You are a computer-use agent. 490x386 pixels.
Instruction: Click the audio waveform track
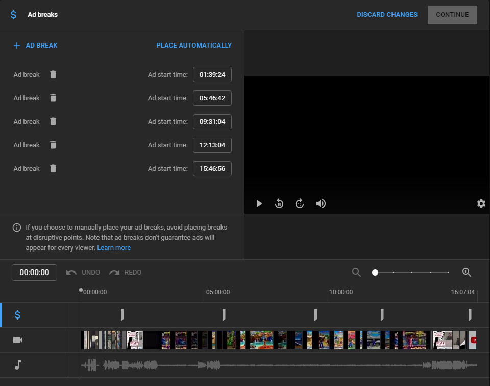click(279, 365)
